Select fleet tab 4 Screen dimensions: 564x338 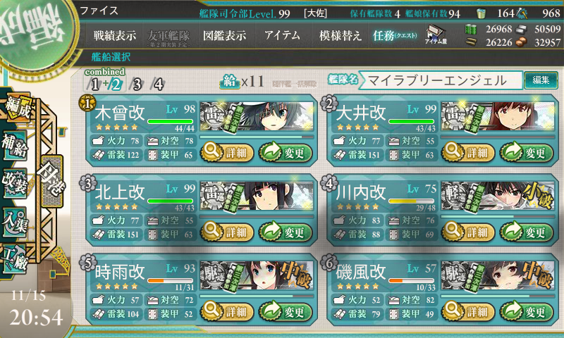pos(158,84)
